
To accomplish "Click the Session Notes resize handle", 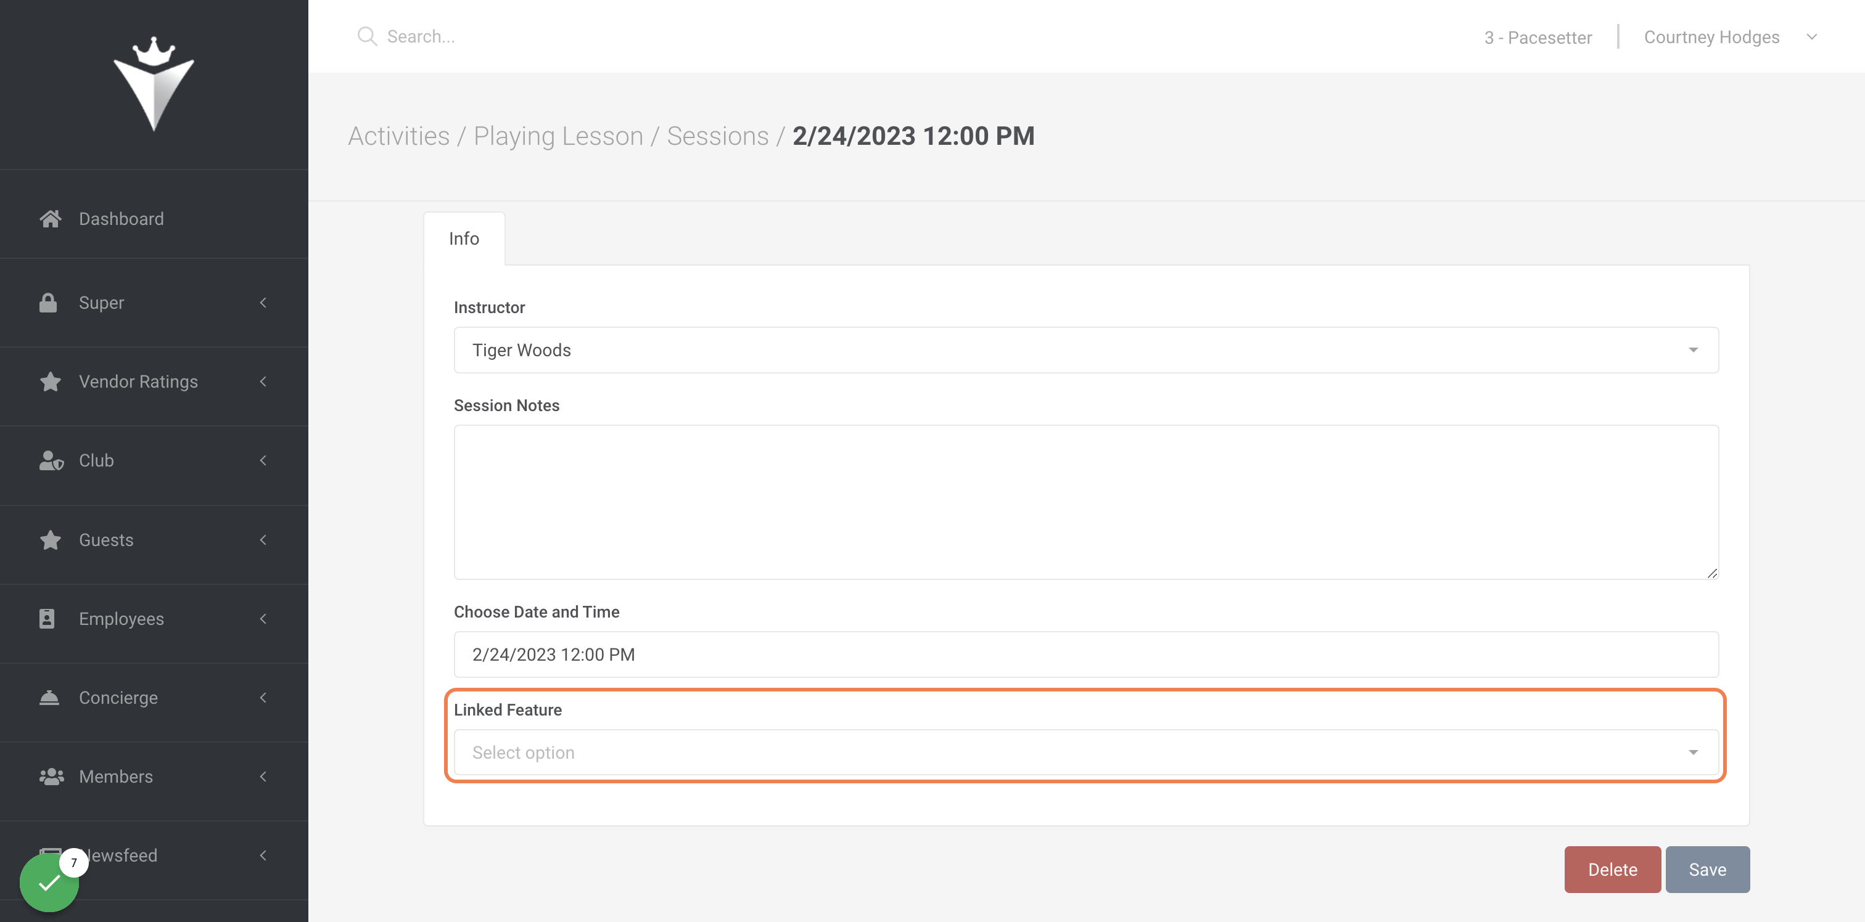I will (x=1711, y=573).
